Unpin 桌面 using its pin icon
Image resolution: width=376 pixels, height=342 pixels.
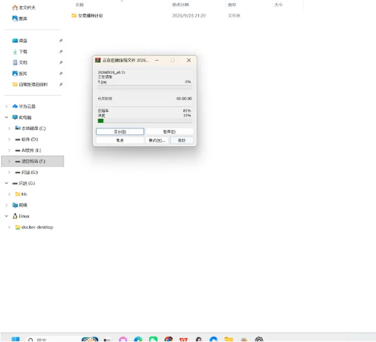click(61, 40)
